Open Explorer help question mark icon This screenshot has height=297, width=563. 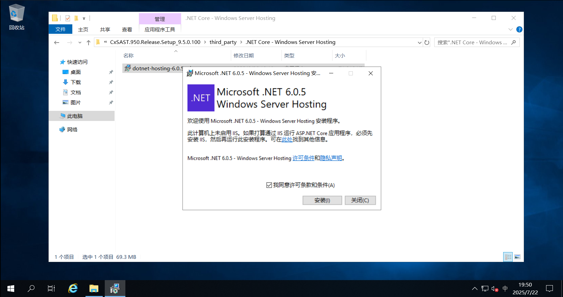click(519, 29)
